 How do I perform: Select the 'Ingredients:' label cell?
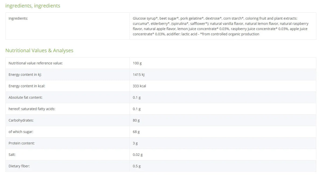pos(68,26)
